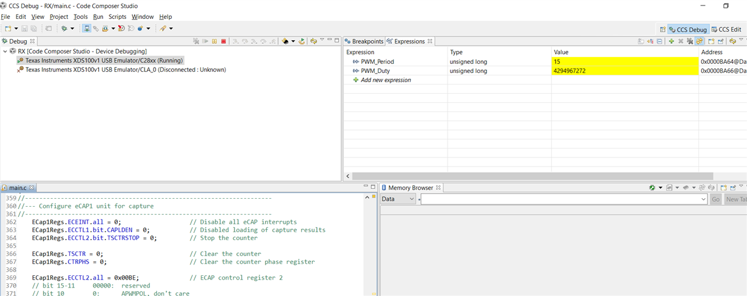
Task: Click the Memory Browser address input field
Action: click(564, 199)
